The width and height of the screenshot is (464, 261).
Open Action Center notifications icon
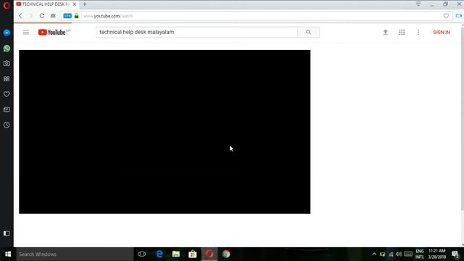(x=456, y=254)
